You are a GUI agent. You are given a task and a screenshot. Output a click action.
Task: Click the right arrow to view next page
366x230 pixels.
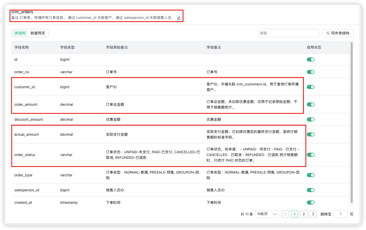point(313,214)
